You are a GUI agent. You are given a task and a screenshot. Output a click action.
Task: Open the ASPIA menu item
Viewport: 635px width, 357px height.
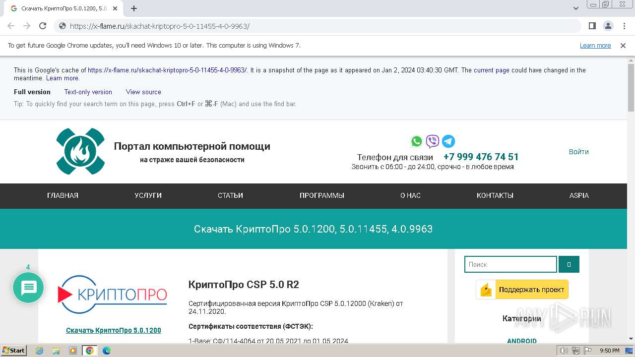click(x=579, y=195)
